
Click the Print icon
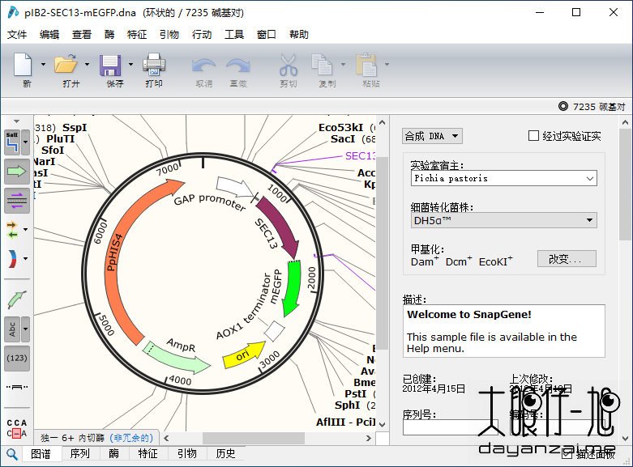[154, 65]
